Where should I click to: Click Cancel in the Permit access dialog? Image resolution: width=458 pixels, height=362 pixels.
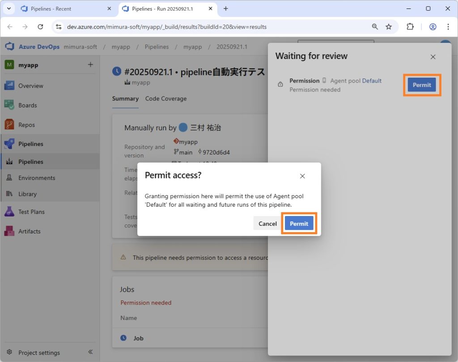267,224
